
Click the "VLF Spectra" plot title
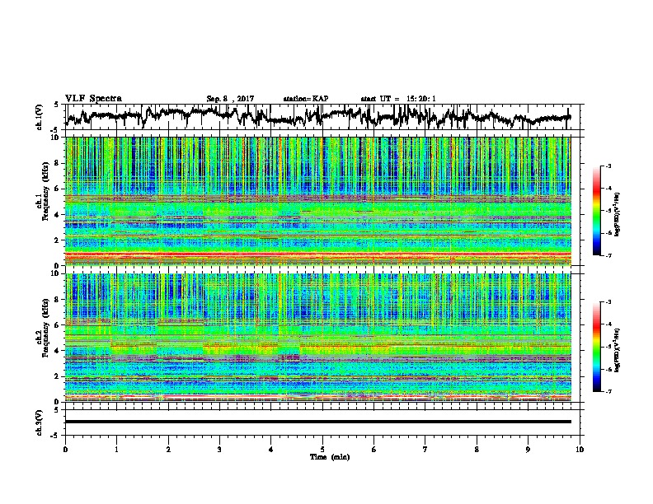[x=93, y=99]
